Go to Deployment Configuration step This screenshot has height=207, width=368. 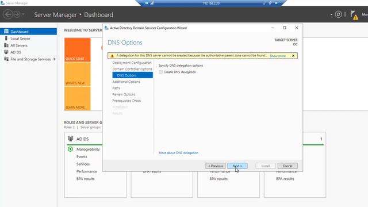[132, 63]
